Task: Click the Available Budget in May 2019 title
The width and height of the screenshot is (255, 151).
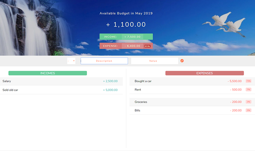Action: coord(126,13)
